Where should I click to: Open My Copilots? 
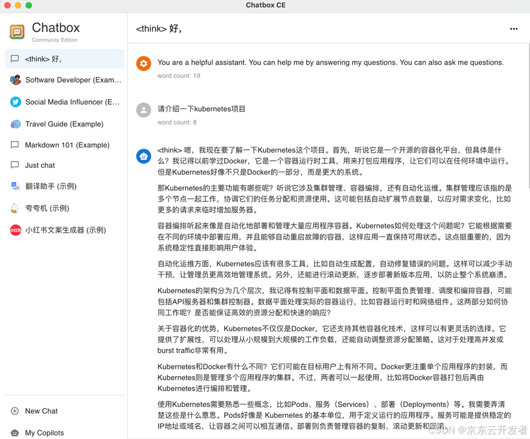coord(65,432)
